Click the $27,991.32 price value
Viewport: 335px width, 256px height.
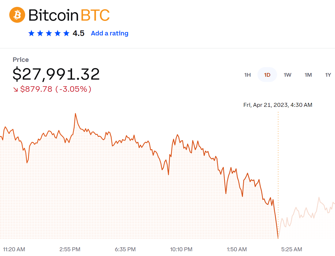pyautogui.click(x=56, y=74)
